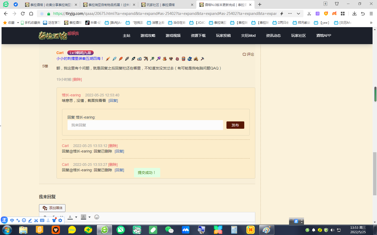Toggle underline formatting in the reply editor
The image size is (377, 235).
pos(62,216)
